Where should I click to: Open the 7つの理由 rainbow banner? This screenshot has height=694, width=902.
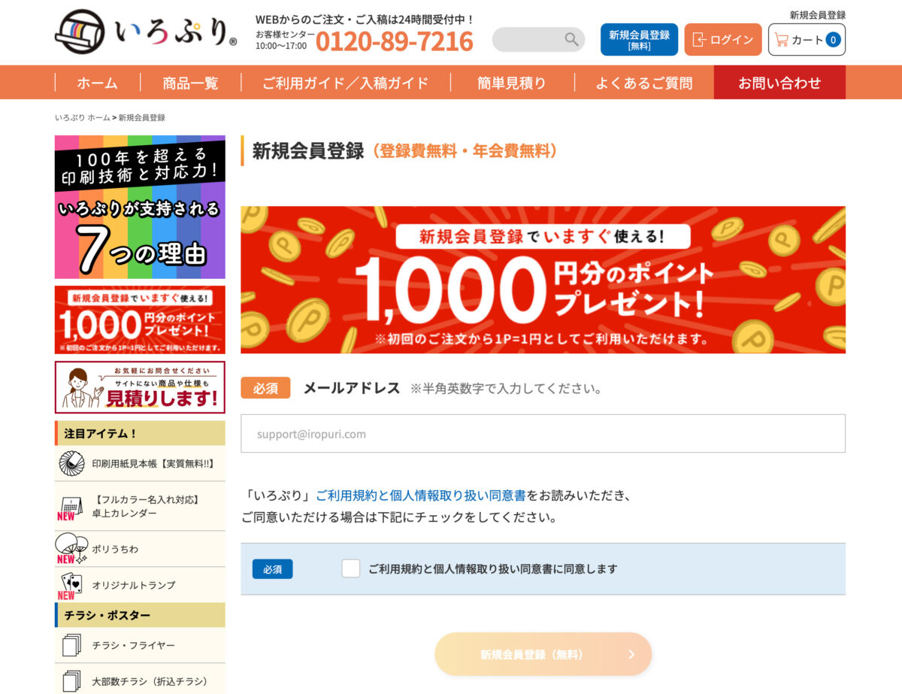click(x=140, y=207)
